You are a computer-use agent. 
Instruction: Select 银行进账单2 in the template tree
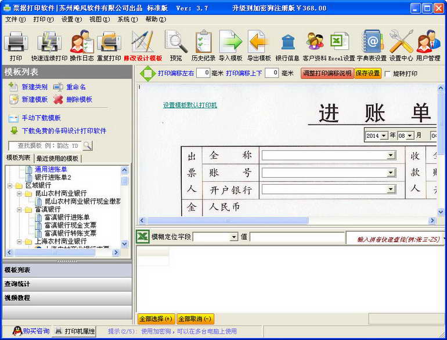(53, 177)
